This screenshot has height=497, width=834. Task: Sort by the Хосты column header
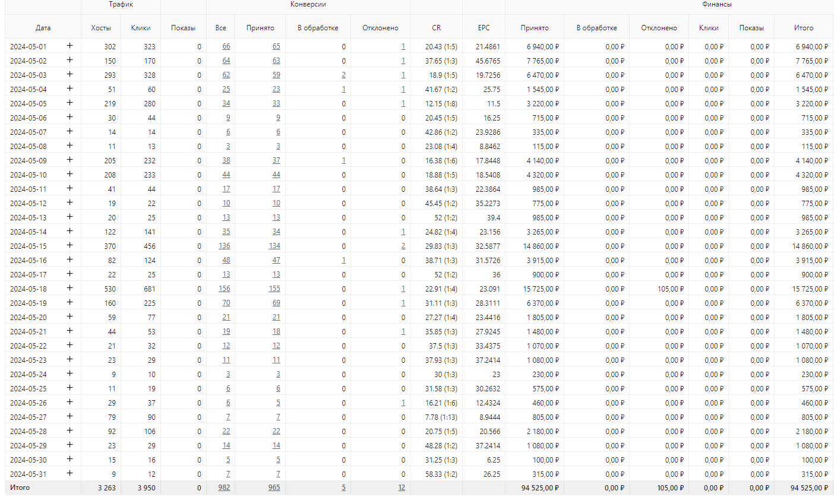[101, 28]
